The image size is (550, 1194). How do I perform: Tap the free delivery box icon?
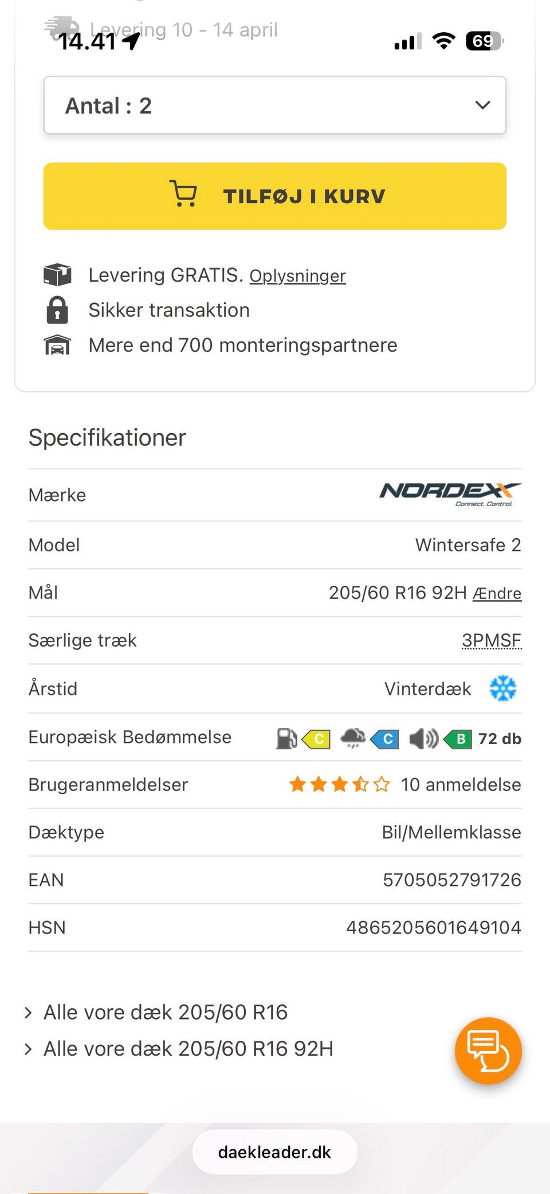pos(57,275)
